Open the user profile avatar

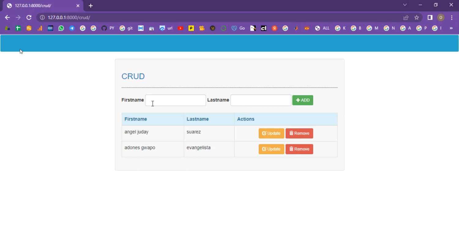pos(441,17)
